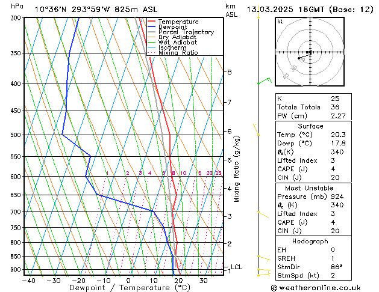The width and height of the screenshot is (379, 292).
Task: Click the LCL marker label
Action: [236, 267]
